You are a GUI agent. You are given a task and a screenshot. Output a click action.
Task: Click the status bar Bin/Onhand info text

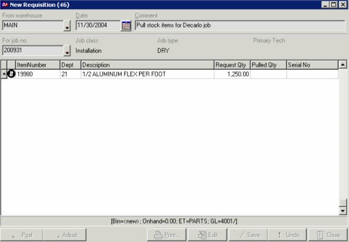click(x=174, y=221)
